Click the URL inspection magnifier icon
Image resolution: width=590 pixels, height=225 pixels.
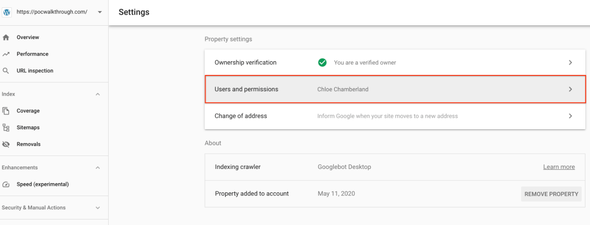(6, 71)
